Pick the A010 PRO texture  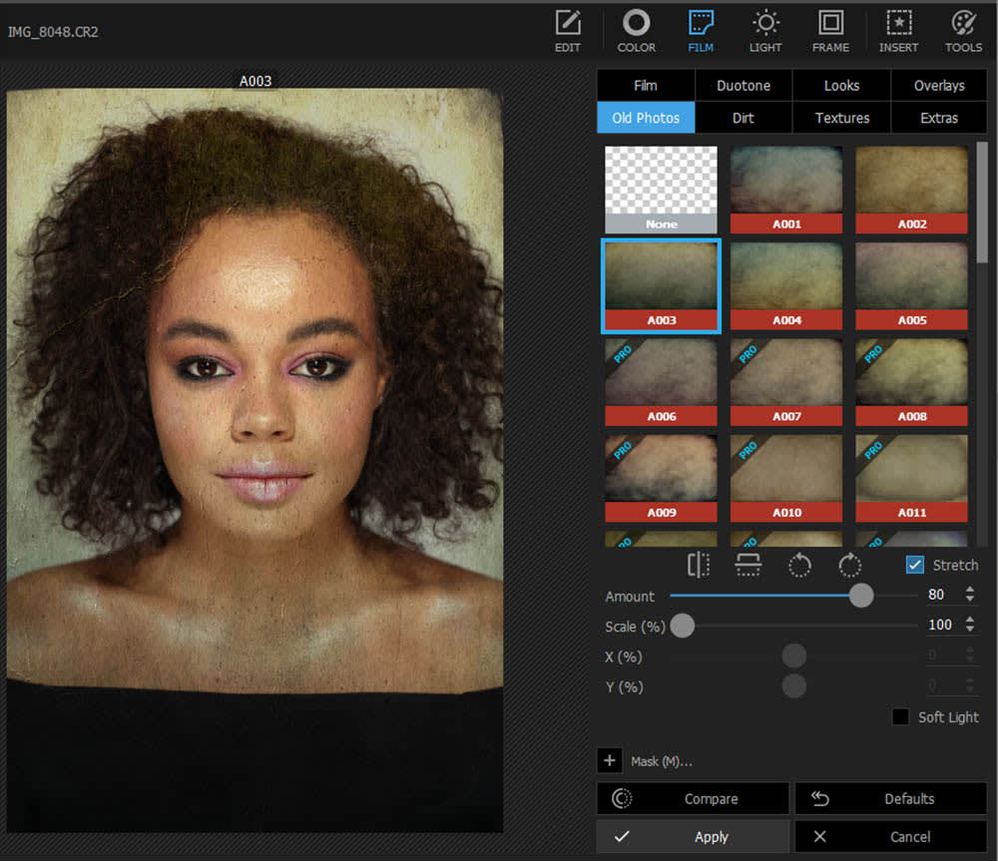pyautogui.click(x=786, y=478)
